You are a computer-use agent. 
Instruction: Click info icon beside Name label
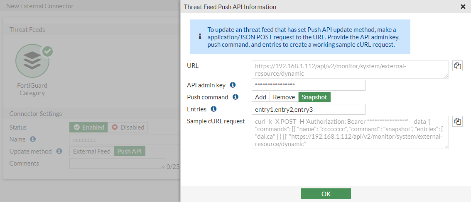click(33, 139)
